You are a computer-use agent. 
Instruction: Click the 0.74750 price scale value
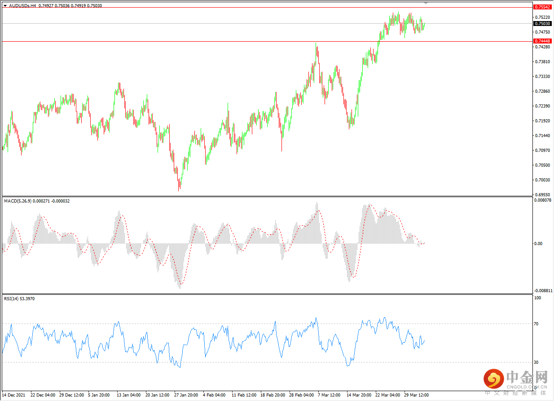pos(542,32)
